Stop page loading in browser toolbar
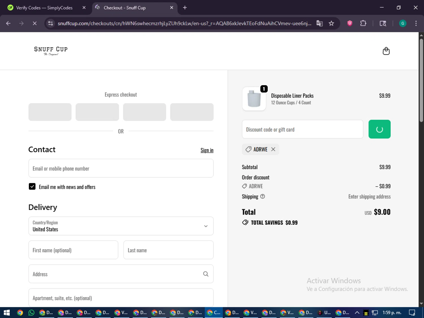The height and width of the screenshot is (318, 424). click(34, 23)
